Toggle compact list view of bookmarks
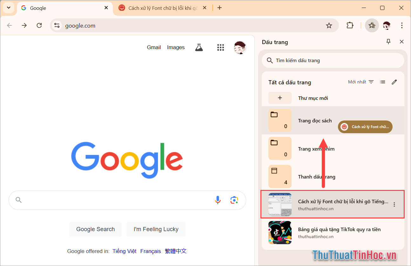The width and height of the screenshot is (411, 266). click(382, 82)
